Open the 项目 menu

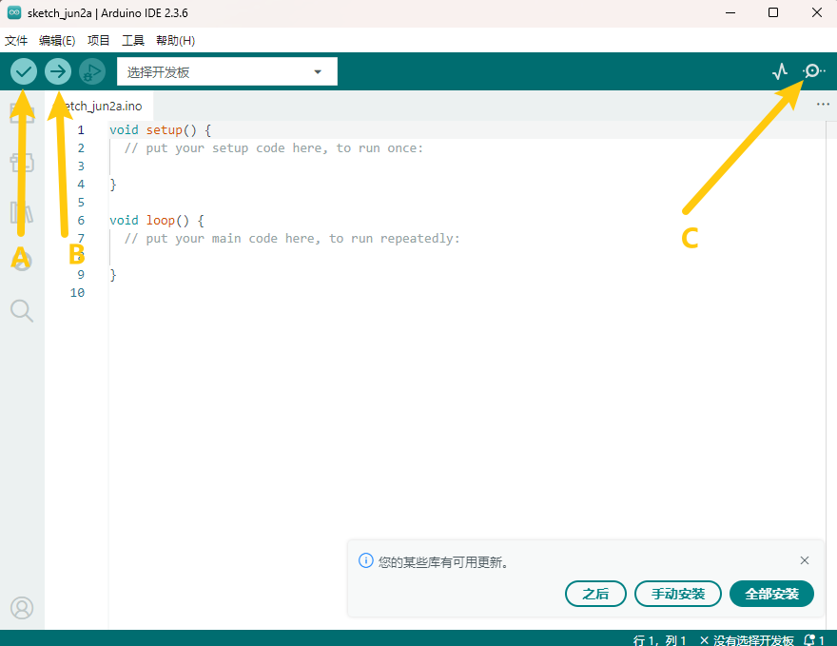pyautogui.click(x=98, y=41)
